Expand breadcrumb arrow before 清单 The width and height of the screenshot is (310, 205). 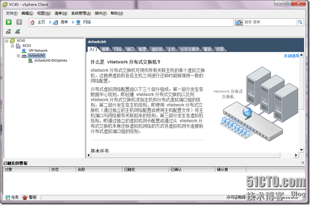[x=50, y=22]
